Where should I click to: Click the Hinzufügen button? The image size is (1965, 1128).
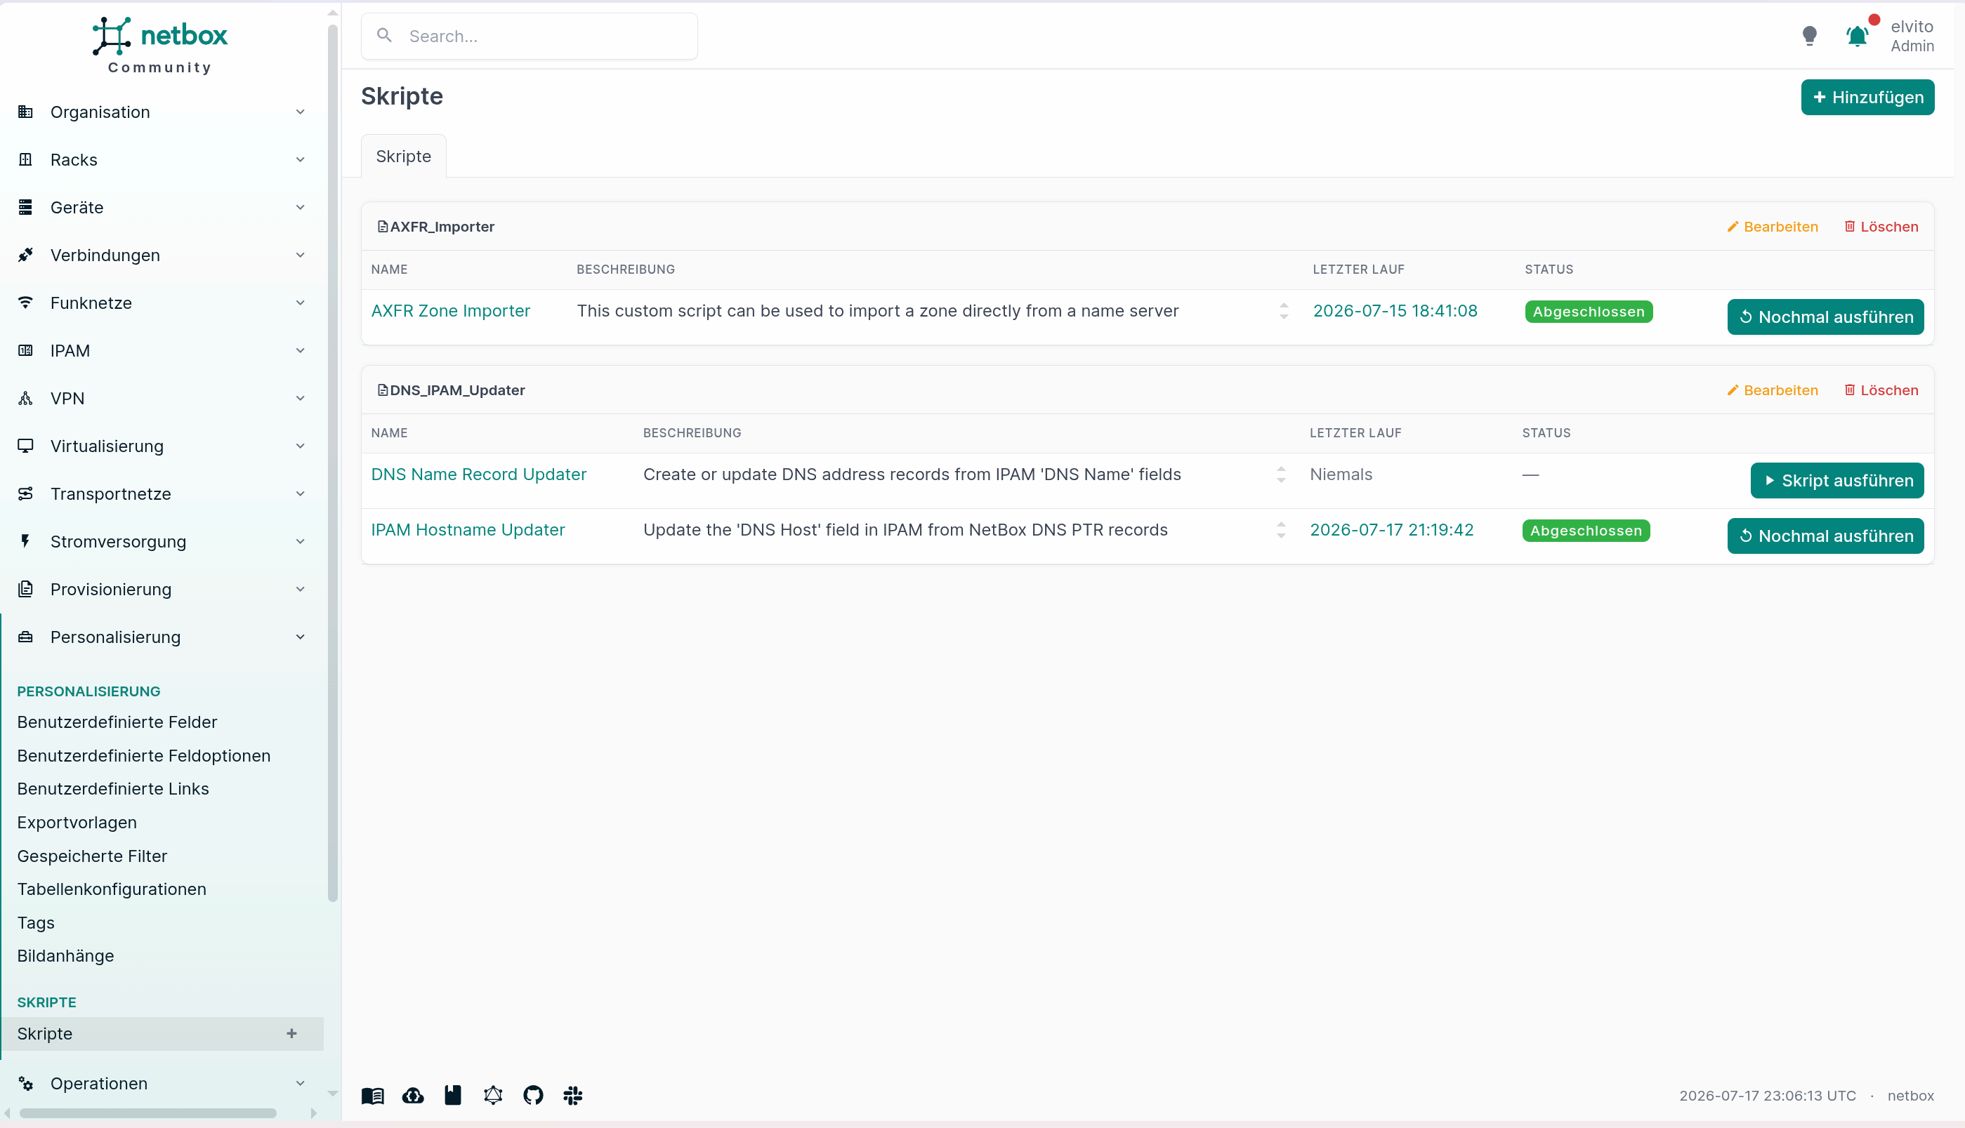(x=1867, y=98)
